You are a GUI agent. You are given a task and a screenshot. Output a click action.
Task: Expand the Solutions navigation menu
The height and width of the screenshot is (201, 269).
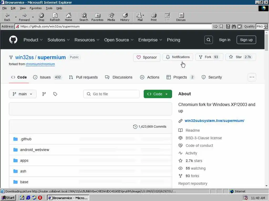tap(59, 40)
